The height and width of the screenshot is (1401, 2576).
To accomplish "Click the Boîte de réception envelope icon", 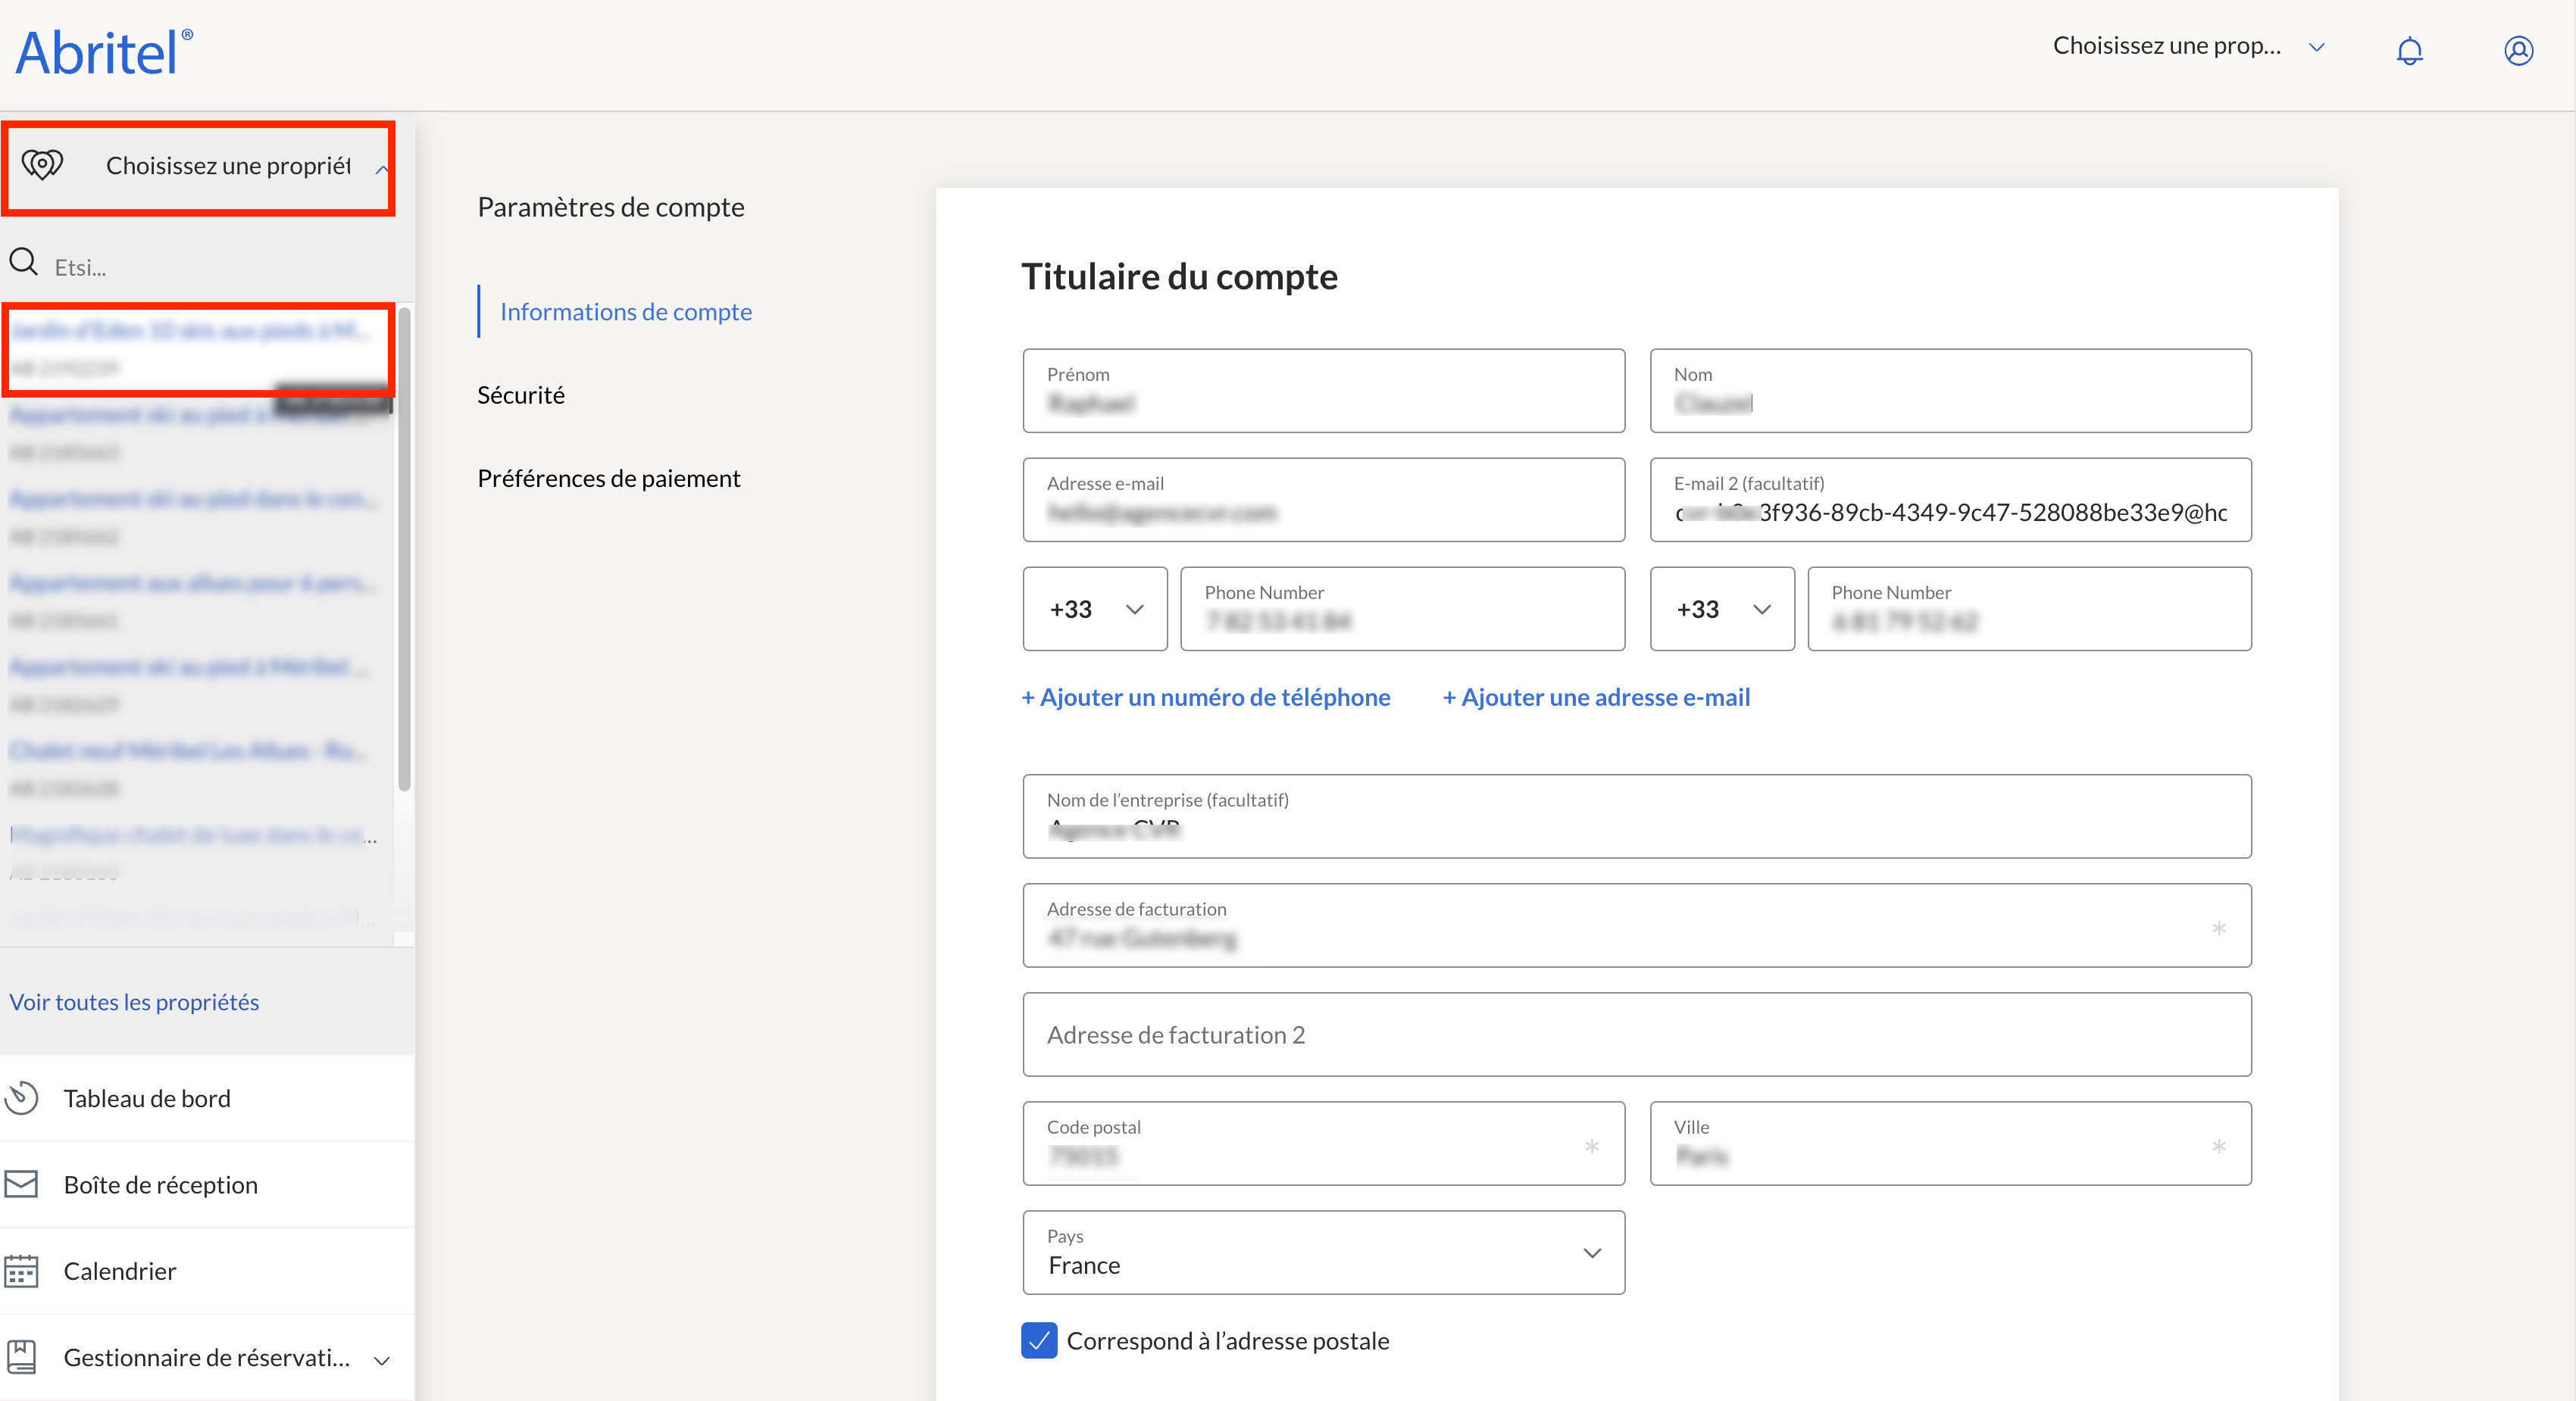I will pyautogui.click(x=22, y=1184).
